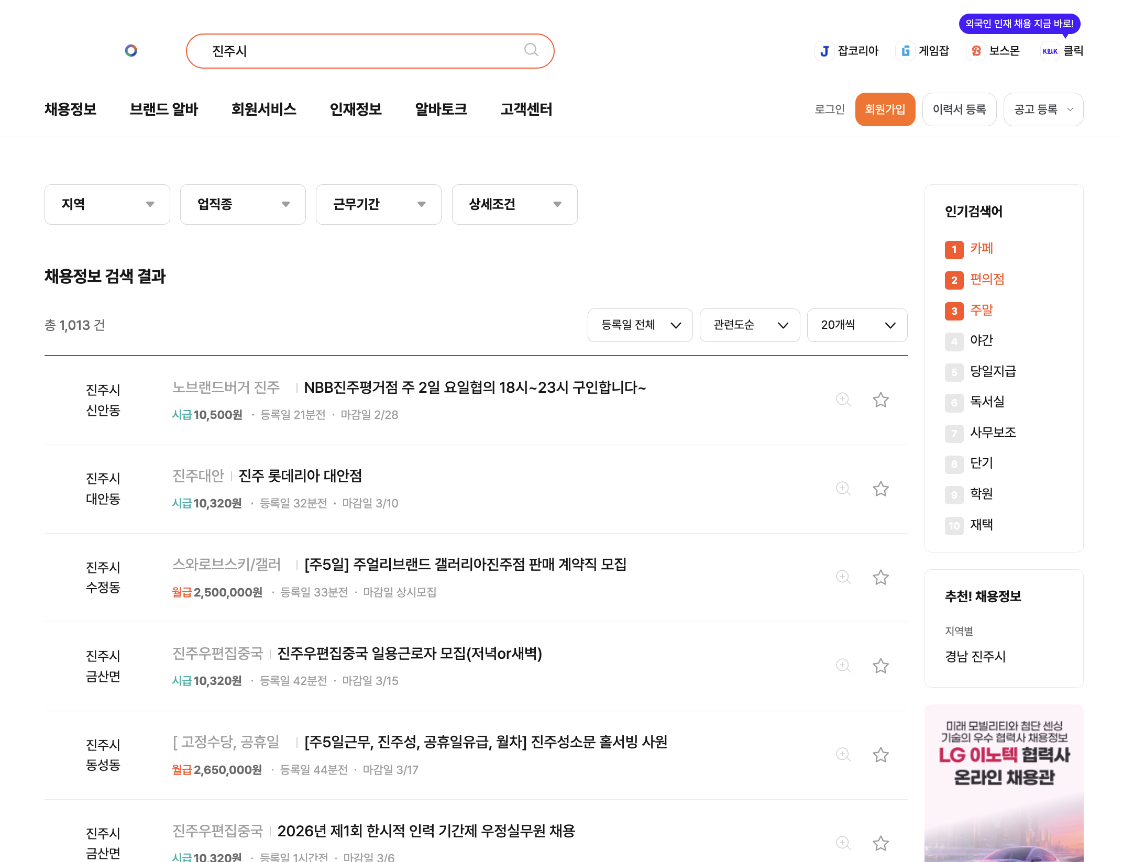The image size is (1123, 862).
Task: Click the 회원가입 signup button
Action: [x=885, y=109]
